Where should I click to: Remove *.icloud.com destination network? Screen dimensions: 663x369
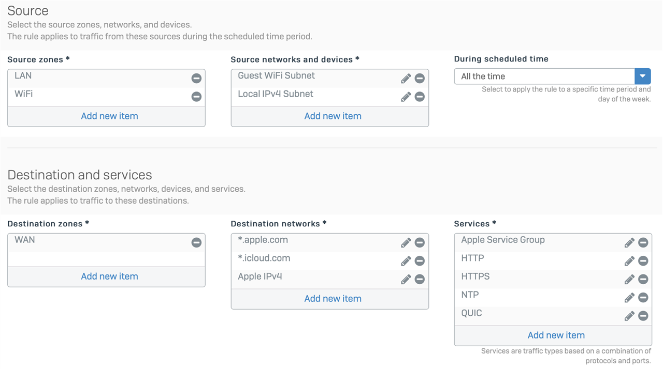pyautogui.click(x=420, y=261)
